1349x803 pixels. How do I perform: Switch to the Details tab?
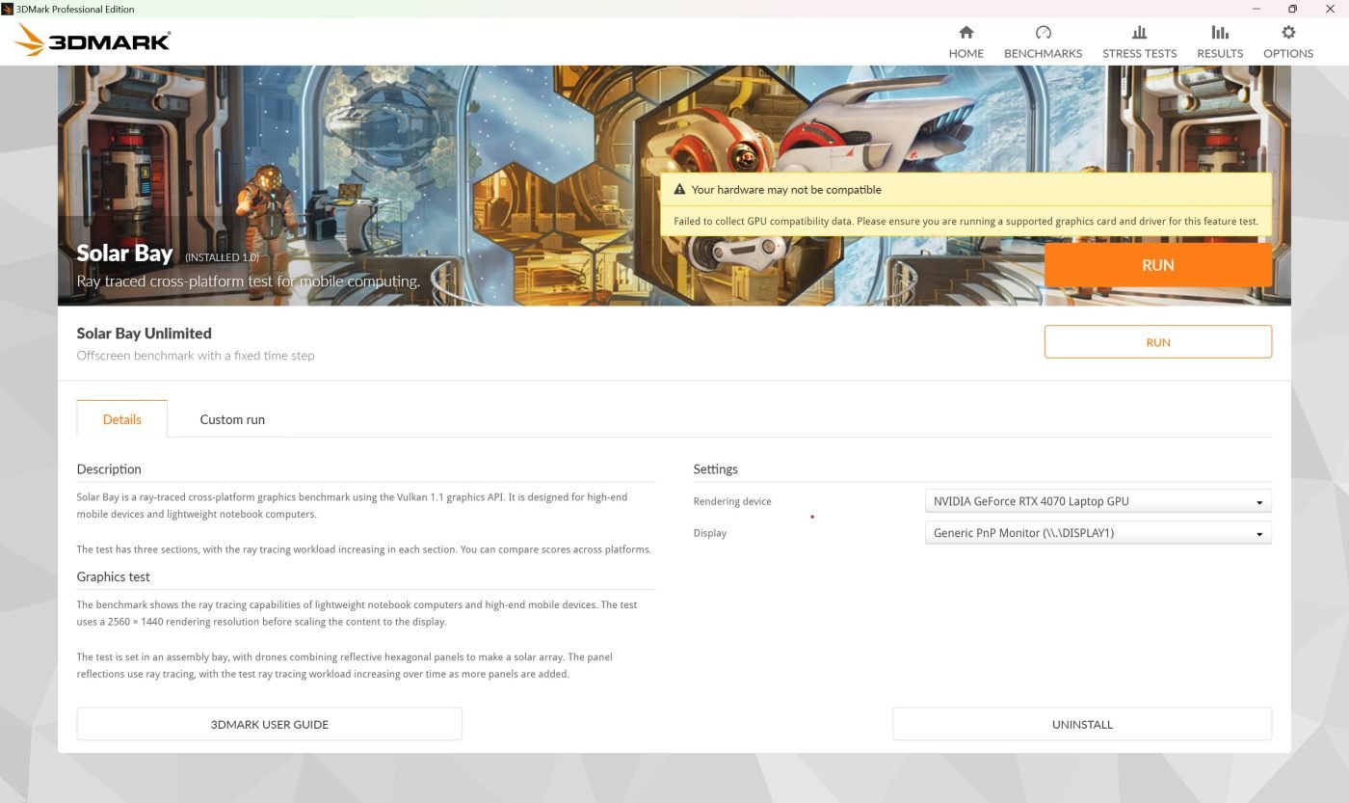pyautogui.click(x=121, y=419)
